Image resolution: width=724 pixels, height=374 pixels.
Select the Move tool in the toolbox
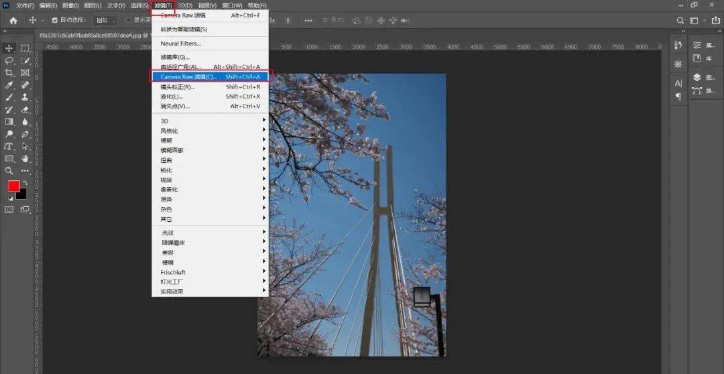9,48
